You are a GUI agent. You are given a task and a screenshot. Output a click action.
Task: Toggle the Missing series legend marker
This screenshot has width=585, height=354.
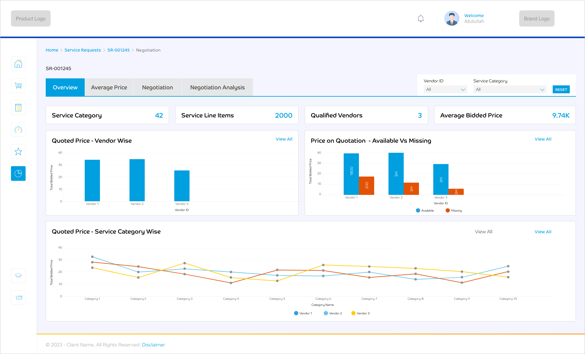tap(448, 210)
